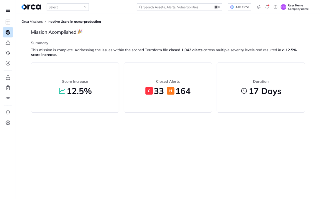Image resolution: width=320 pixels, height=199 pixels.
Task: Open the compliance clipboard icon
Action: [8, 88]
